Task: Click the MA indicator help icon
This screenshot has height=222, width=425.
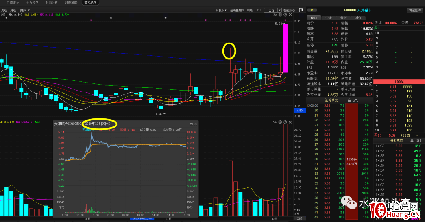Action: [284, 15]
